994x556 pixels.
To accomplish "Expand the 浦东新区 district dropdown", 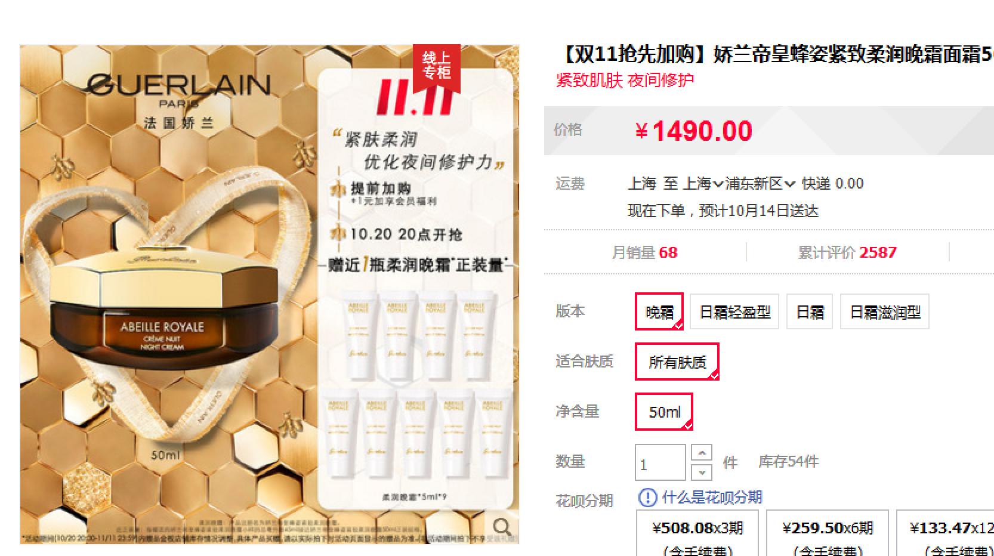I will [760, 184].
